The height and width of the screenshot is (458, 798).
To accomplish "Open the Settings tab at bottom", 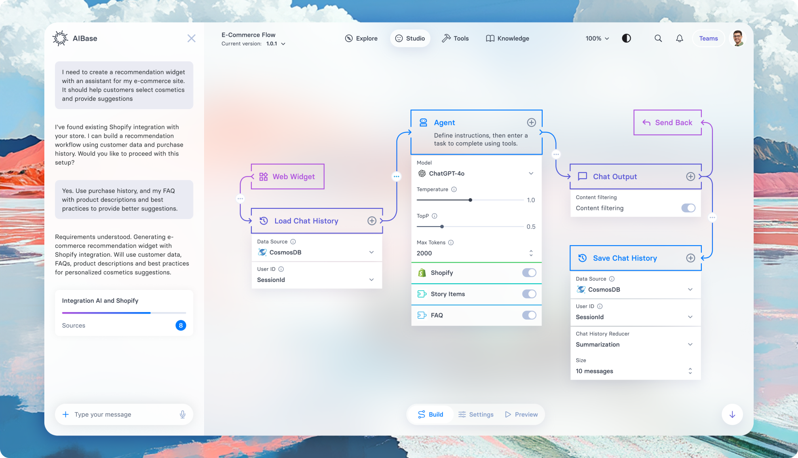I will click(x=476, y=414).
